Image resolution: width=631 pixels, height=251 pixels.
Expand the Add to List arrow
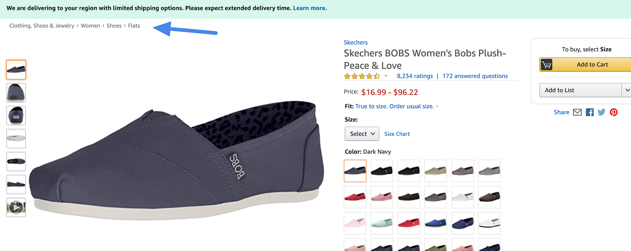(x=627, y=90)
